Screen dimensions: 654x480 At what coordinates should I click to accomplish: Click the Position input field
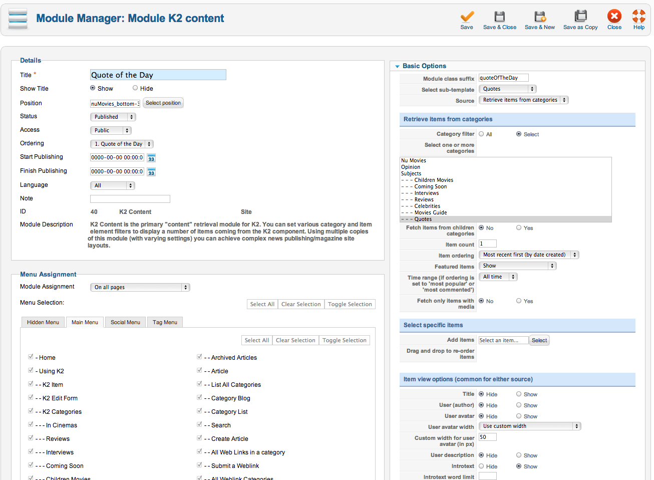coord(115,104)
